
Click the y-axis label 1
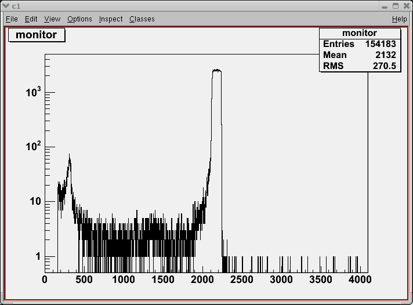click(x=38, y=256)
